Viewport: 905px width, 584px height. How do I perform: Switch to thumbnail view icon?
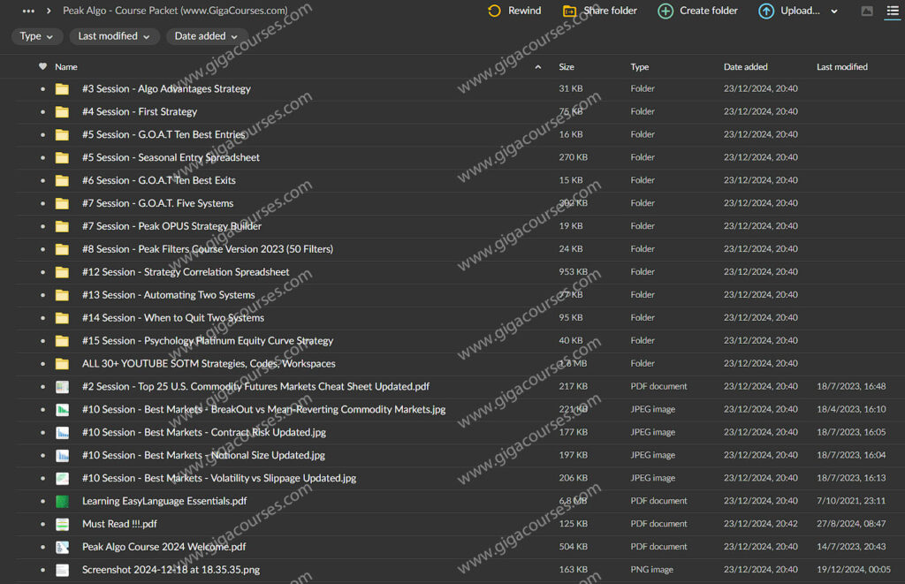pos(867,11)
